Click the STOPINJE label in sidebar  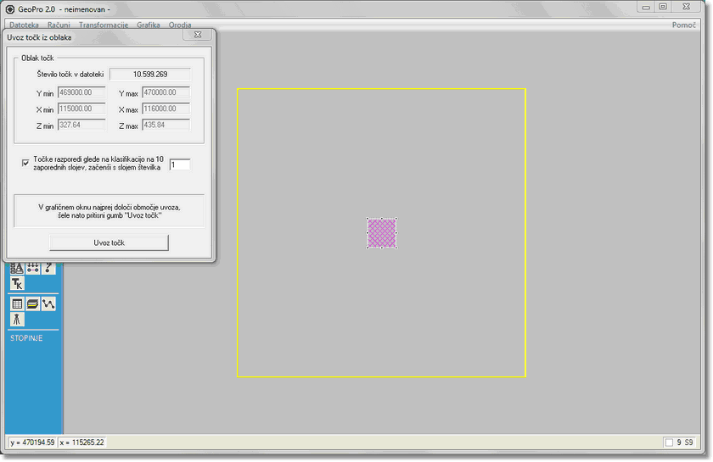tap(26, 338)
